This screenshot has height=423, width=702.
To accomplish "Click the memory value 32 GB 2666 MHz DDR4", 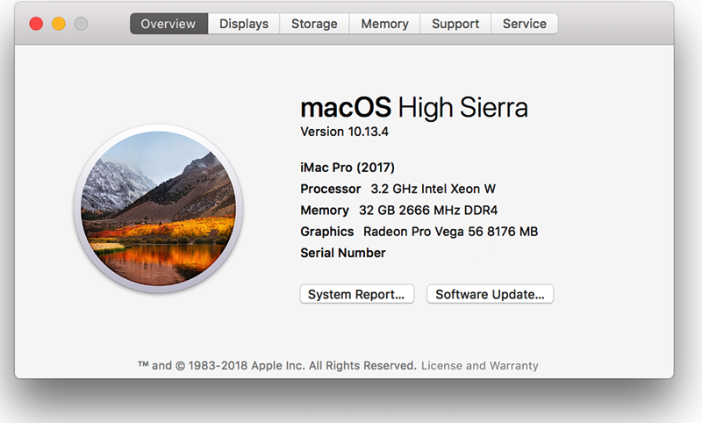I will tap(428, 211).
